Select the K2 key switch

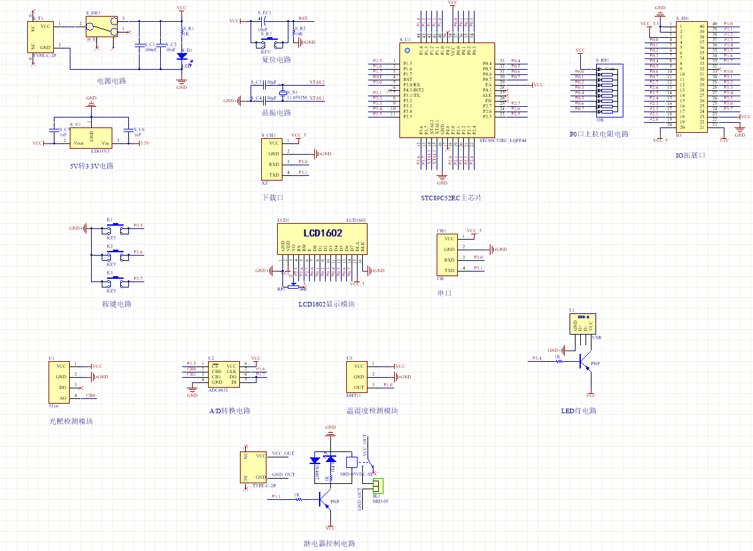115,256
